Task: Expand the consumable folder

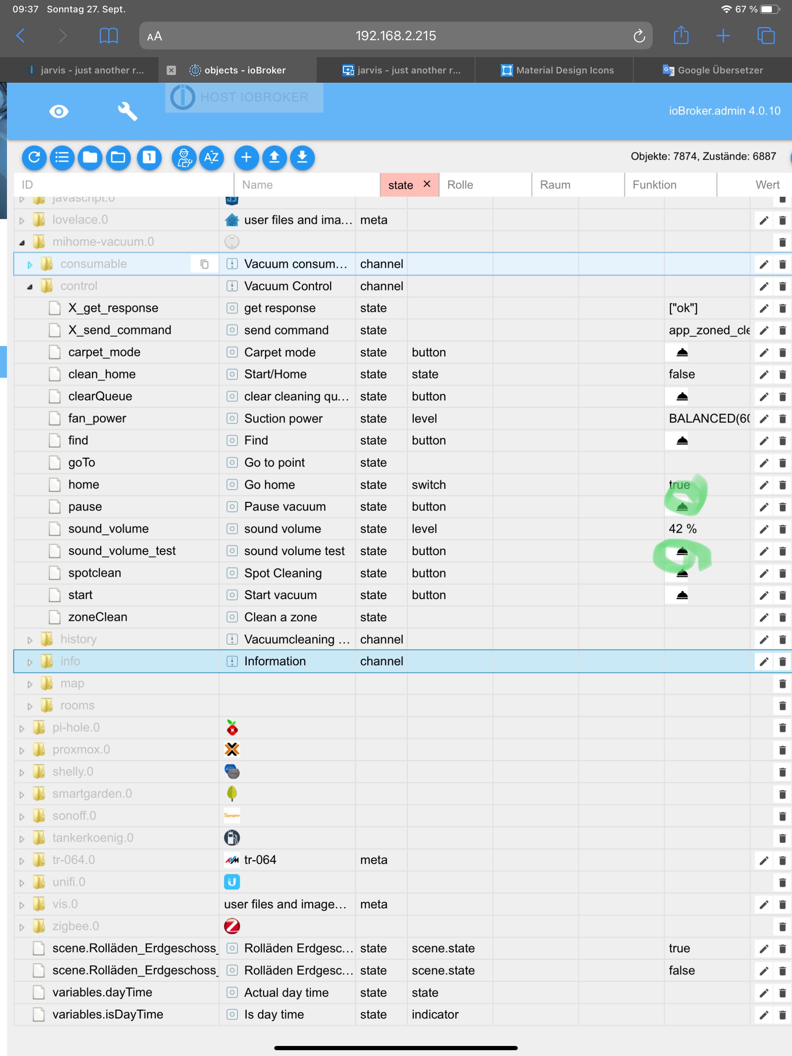Action: [30, 264]
